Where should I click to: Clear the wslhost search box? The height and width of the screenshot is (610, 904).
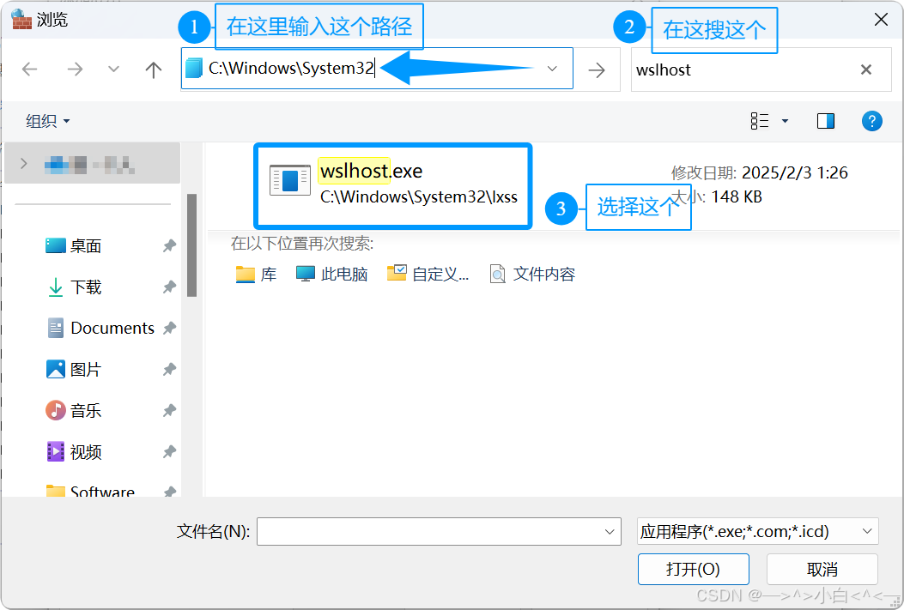pos(865,69)
